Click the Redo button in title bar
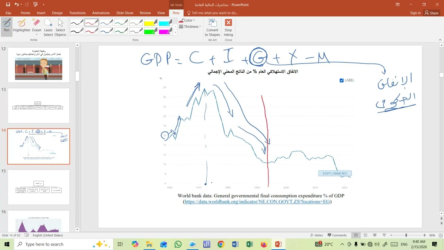Image resolution: width=444 pixels, height=250 pixels. tap(27, 5)
